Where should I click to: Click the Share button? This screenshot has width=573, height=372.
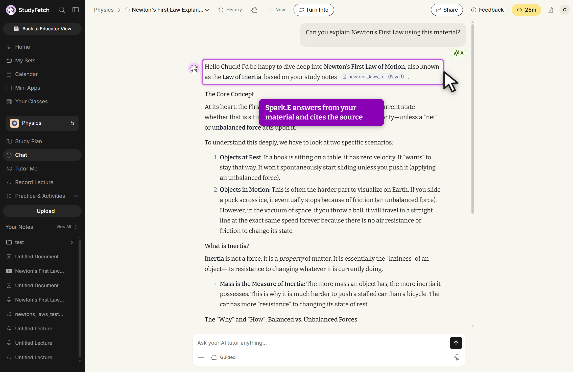[x=447, y=10]
